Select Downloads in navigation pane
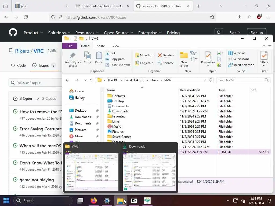Viewport: 275px width, 206px height. point(83,117)
